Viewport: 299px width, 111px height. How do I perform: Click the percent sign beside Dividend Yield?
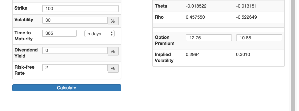[x=113, y=51]
